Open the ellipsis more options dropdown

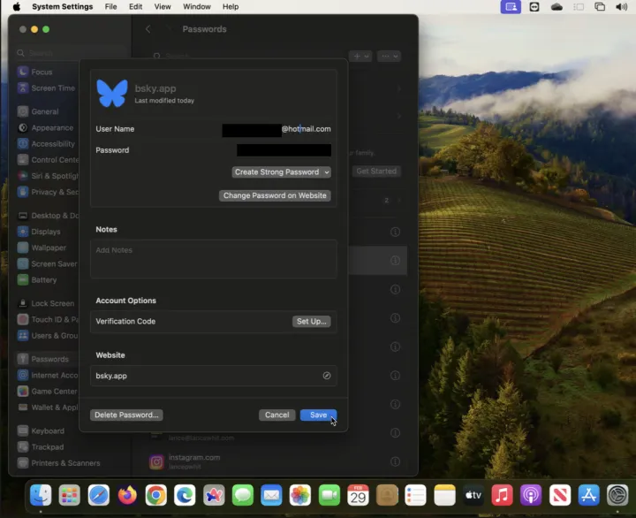click(x=389, y=56)
